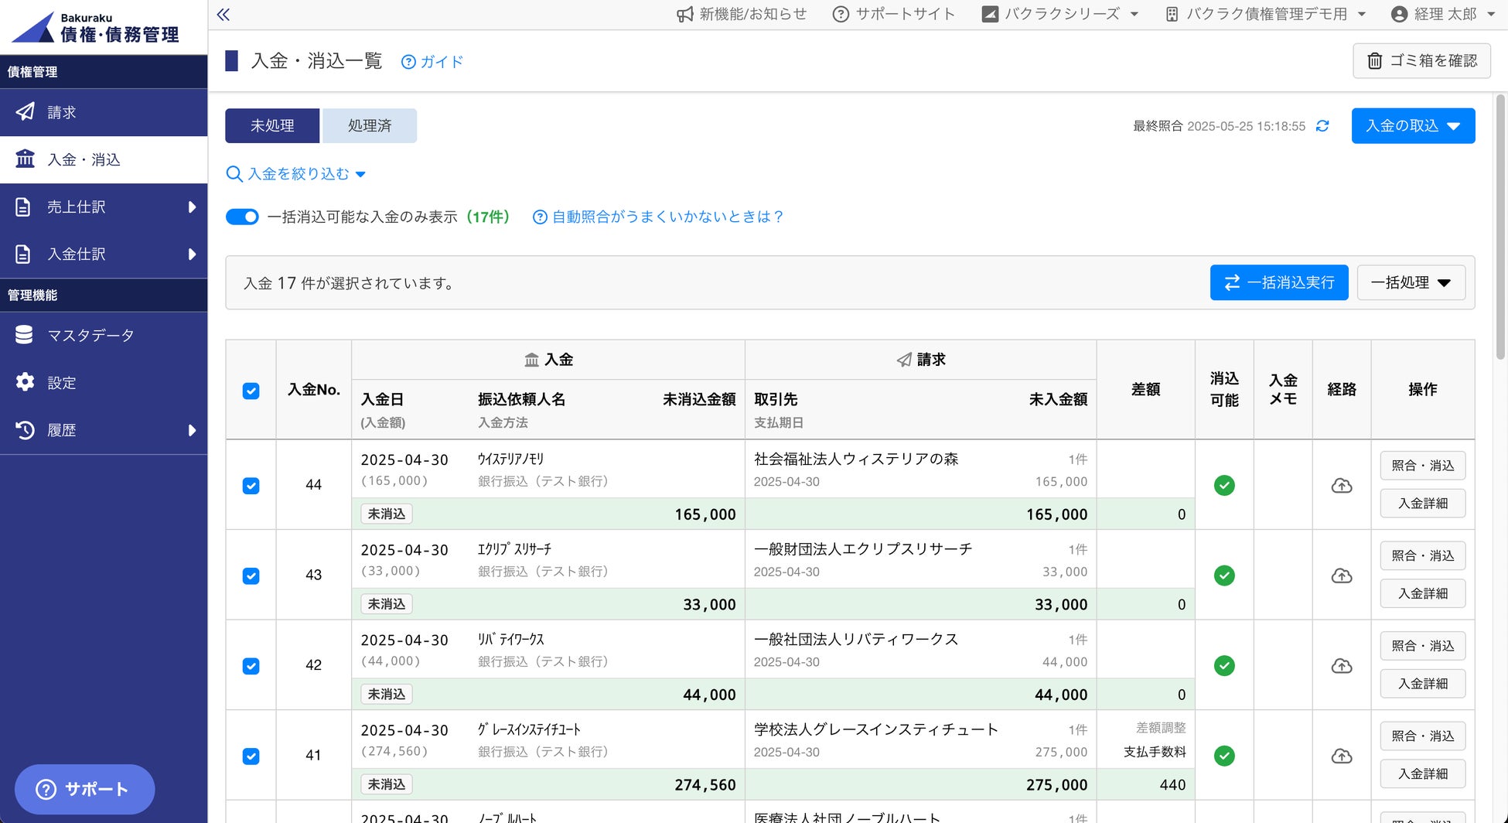Click the cloud upload icon for payment 44
Screen dimensions: 1508x823
(1341, 486)
